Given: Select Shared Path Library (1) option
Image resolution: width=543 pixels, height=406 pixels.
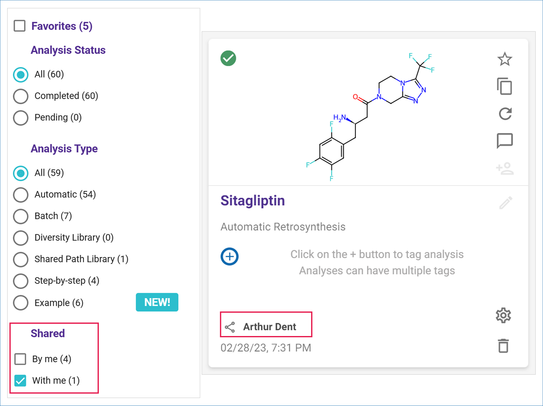Looking at the screenshot, I should click(21, 259).
